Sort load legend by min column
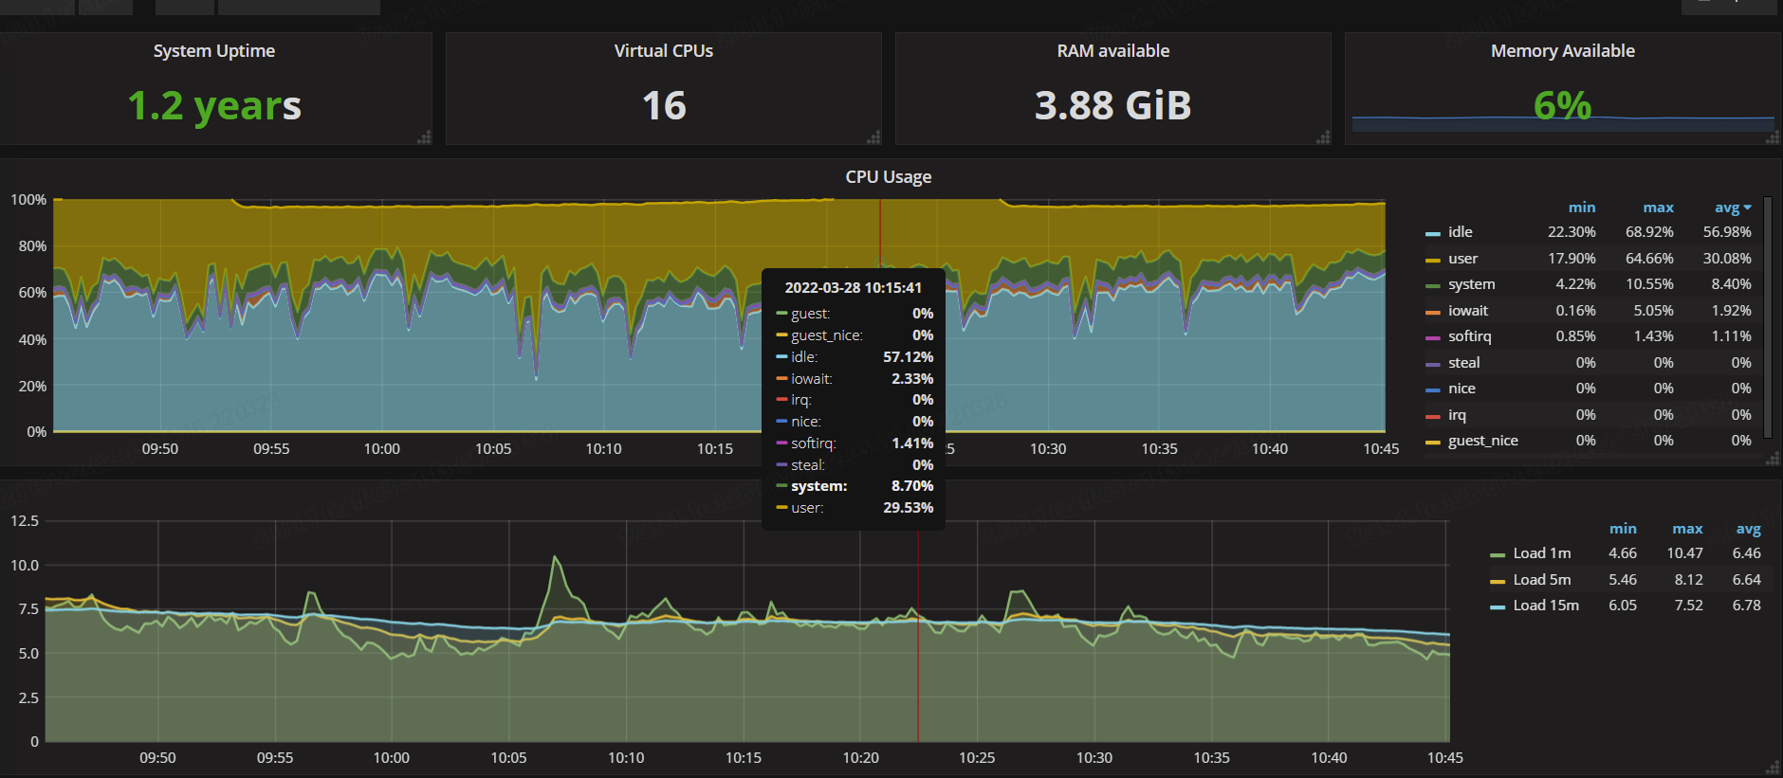Screen dimensions: 1783x778 click(1623, 529)
